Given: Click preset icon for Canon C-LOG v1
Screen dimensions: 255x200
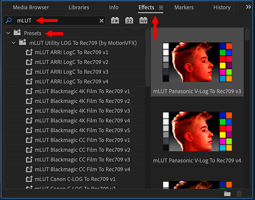Looking at the screenshot, I should 29,179.
